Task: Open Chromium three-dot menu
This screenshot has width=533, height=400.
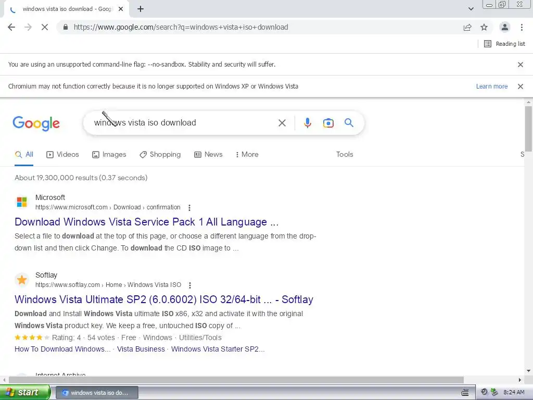Action: click(x=522, y=27)
